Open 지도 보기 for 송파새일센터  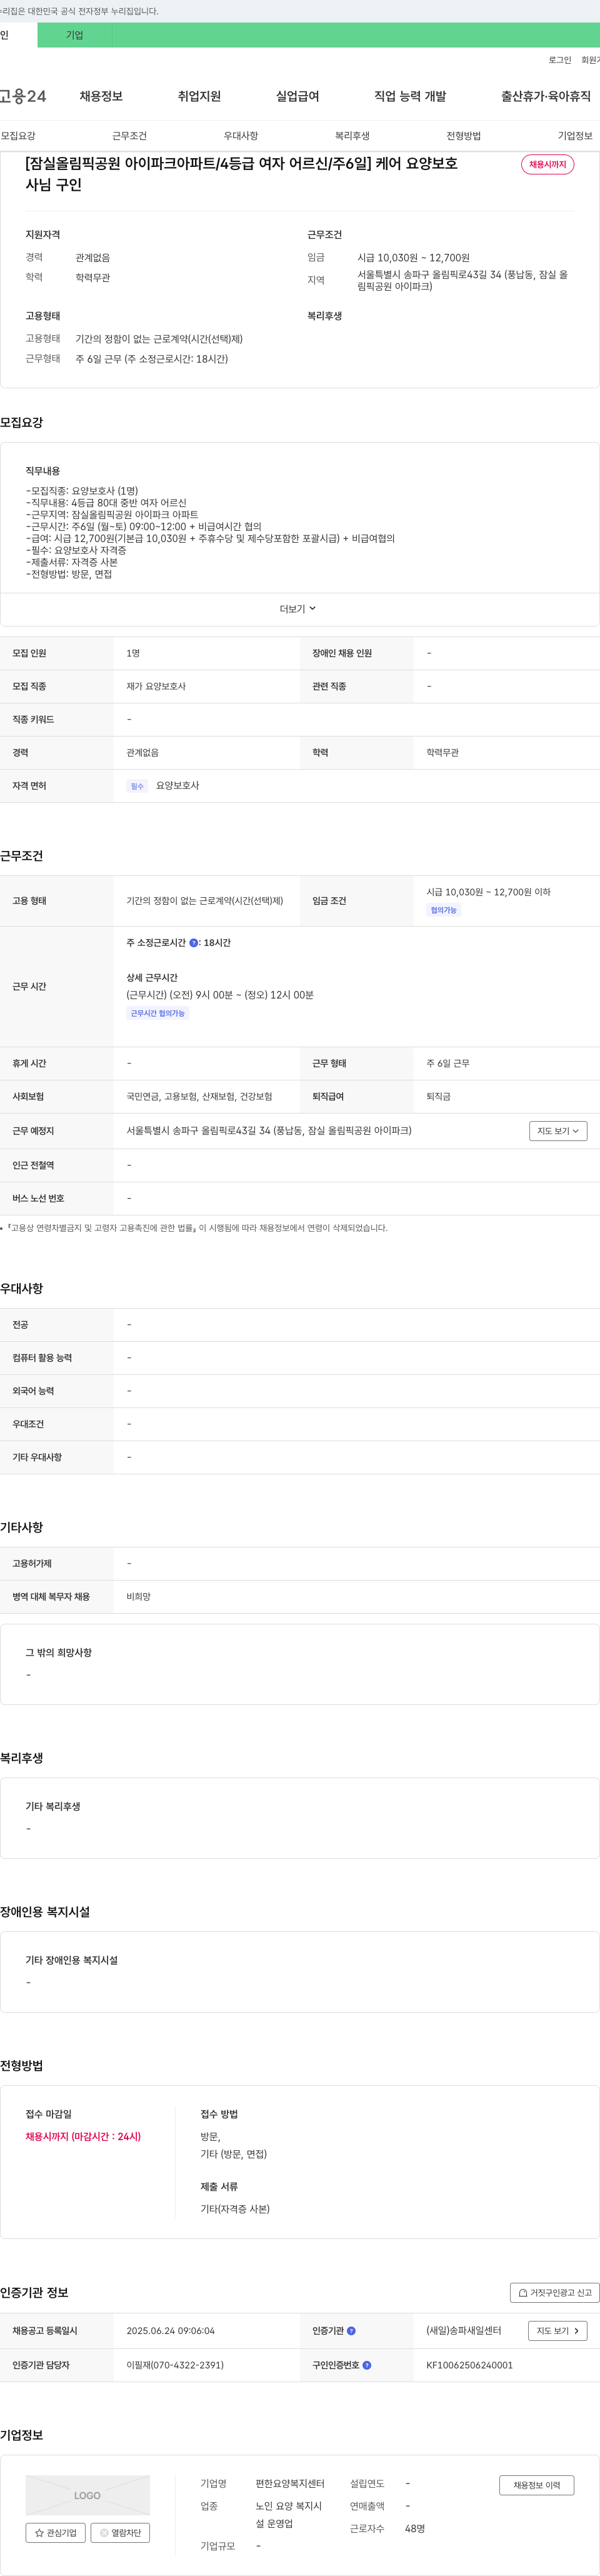tap(557, 2331)
